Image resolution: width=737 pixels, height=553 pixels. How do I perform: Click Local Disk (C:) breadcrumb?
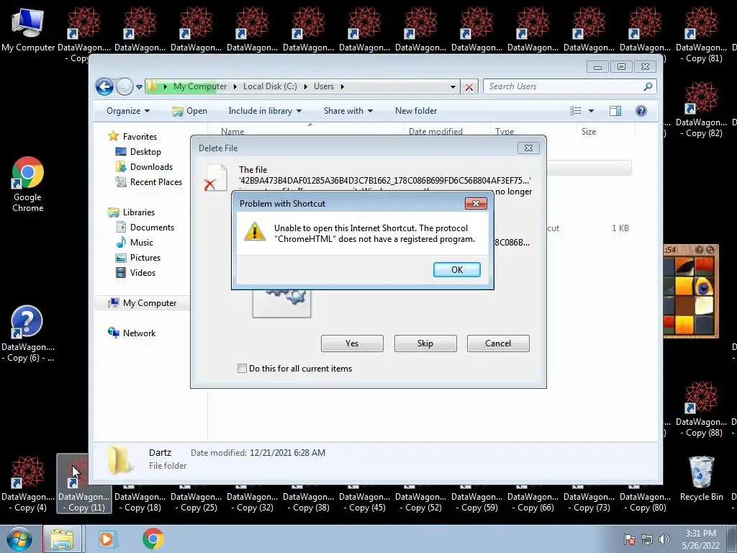click(x=270, y=86)
